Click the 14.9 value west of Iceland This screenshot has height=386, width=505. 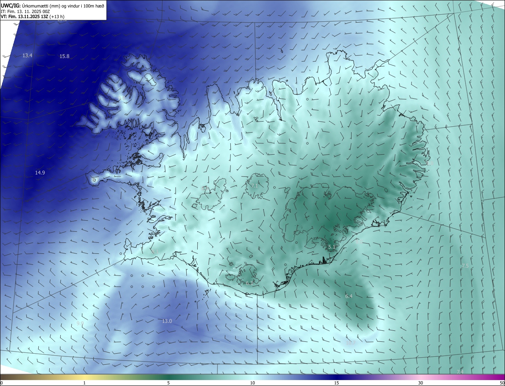pyautogui.click(x=40, y=173)
